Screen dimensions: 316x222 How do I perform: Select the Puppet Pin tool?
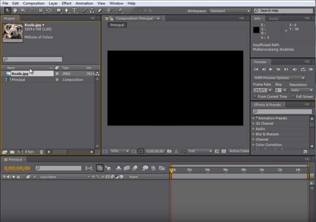coord(120,10)
